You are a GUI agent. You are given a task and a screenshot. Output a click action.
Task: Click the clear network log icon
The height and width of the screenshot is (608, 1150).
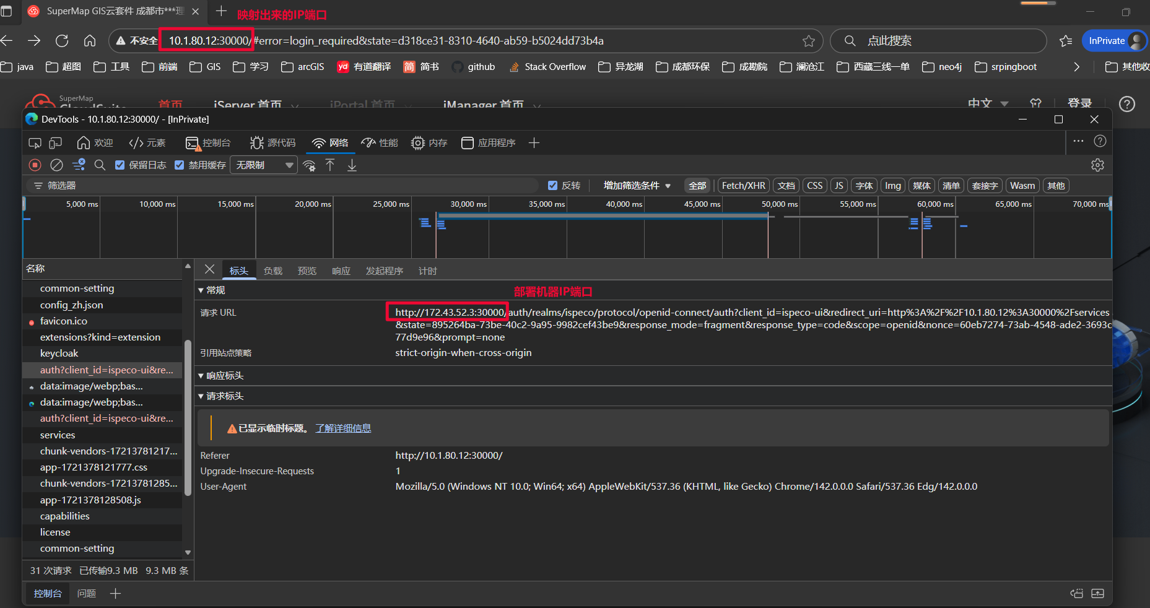56,165
